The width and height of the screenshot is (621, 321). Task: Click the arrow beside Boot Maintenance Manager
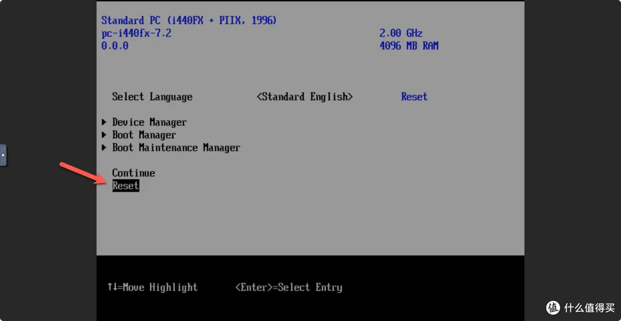104,147
